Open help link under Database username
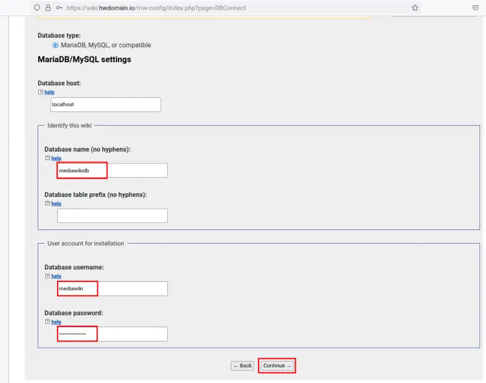The width and height of the screenshot is (486, 383). pyautogui.click(x=56, y=276)
